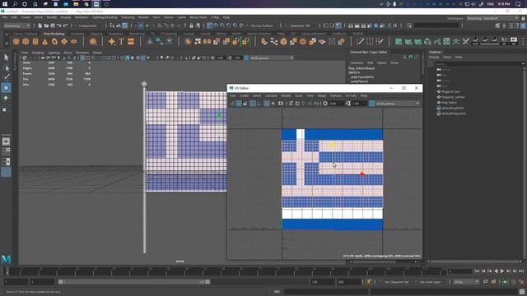
Task: Click the New Scene icon in status line
Action: click(40, 25)
